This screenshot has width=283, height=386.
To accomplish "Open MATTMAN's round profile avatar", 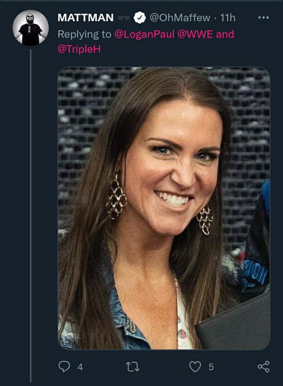I will pyautogui.click(x=31, y=28).
